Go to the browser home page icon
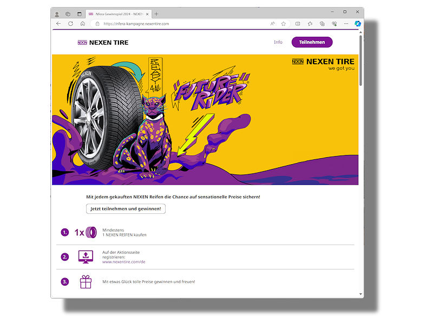This screenshot has height=324, width=433. (83, 24)
